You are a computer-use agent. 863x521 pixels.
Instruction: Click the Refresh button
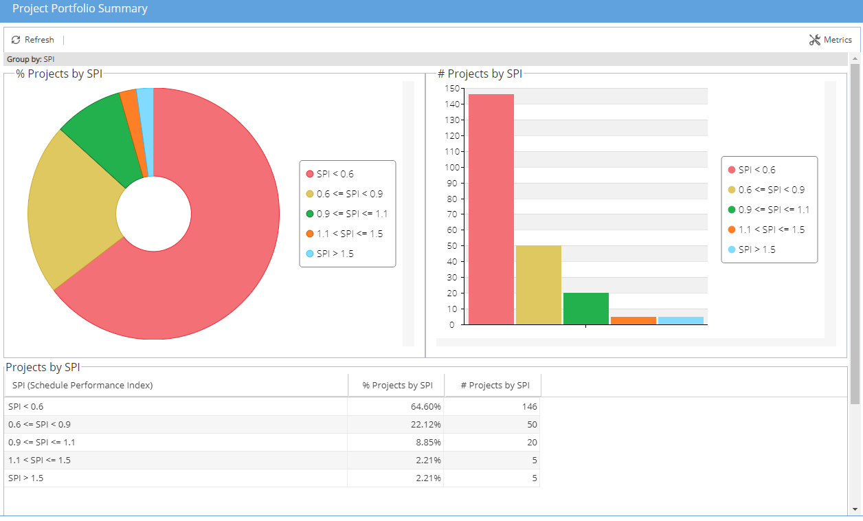(33, 39)
